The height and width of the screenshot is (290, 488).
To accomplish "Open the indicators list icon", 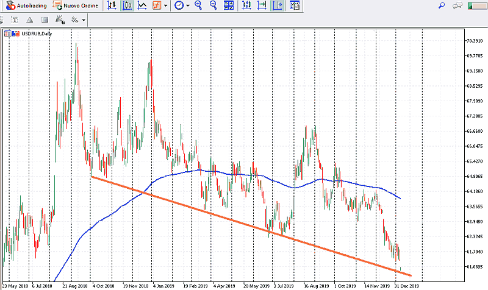I will (x=156, y=5).
